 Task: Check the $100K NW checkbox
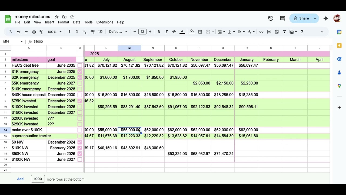80,160
